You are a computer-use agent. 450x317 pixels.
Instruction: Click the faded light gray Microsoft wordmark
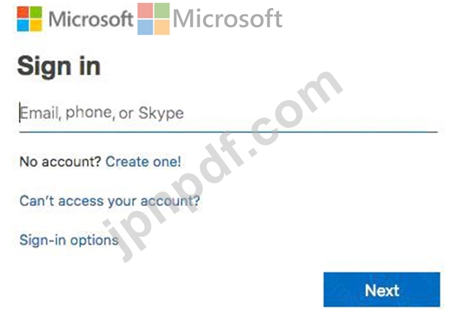(x=228, y=19)
